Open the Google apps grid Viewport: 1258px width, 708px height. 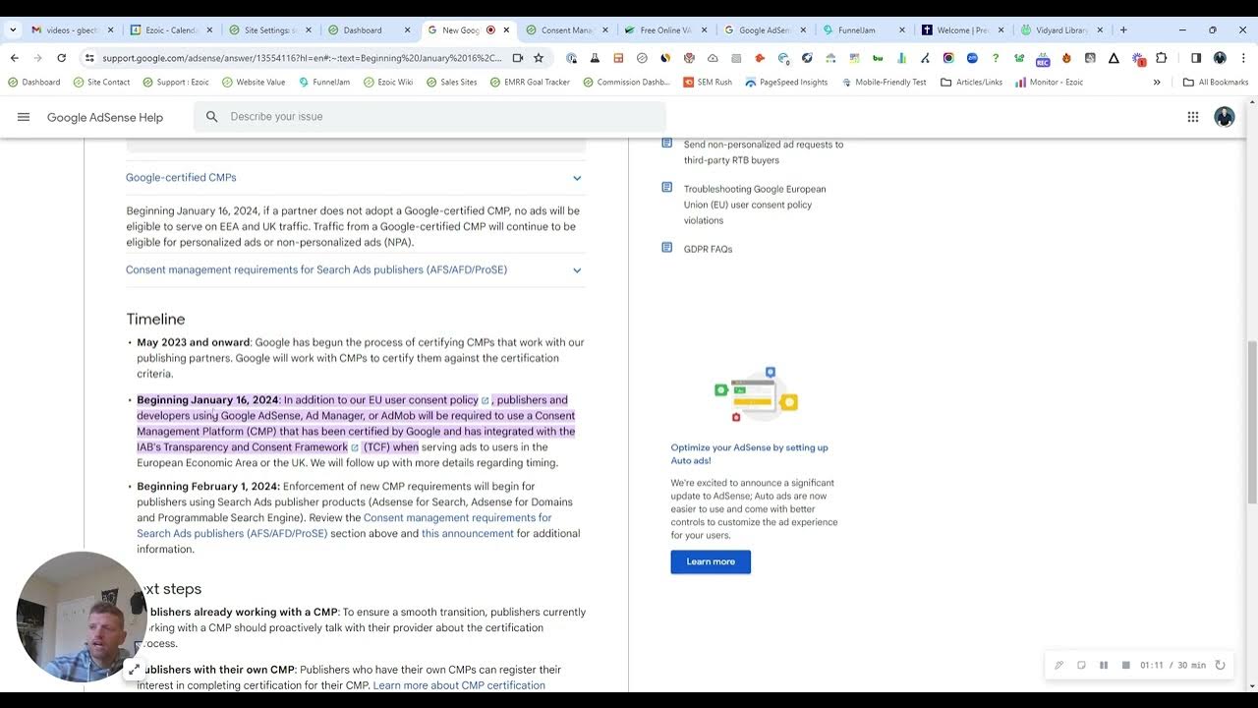tap(1193, 117)
